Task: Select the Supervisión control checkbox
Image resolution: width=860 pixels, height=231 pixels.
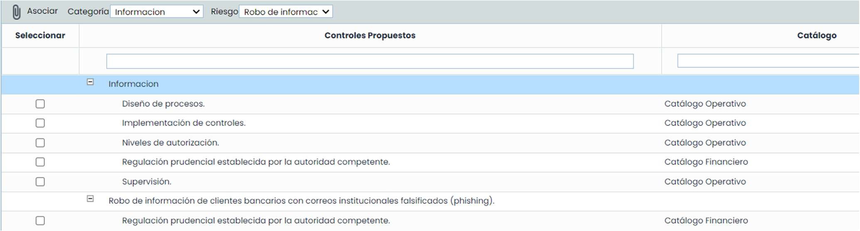Action: [40, 182]
